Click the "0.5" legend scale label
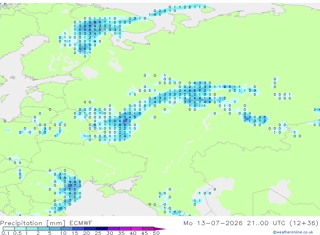This screenshot has width=320, height=235. click(17, 233)
